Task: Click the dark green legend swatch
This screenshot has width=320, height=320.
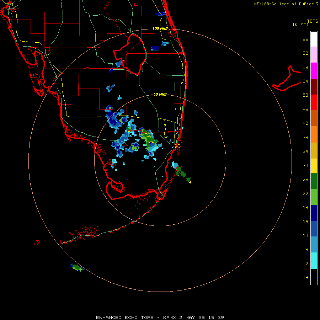Action: [x=314, y=181]
